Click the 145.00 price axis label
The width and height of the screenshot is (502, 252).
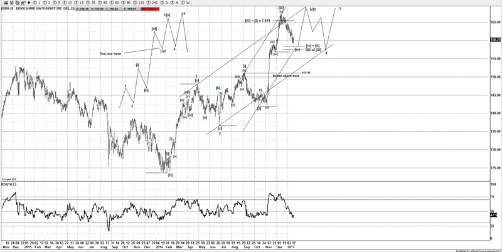click(495, 95)
